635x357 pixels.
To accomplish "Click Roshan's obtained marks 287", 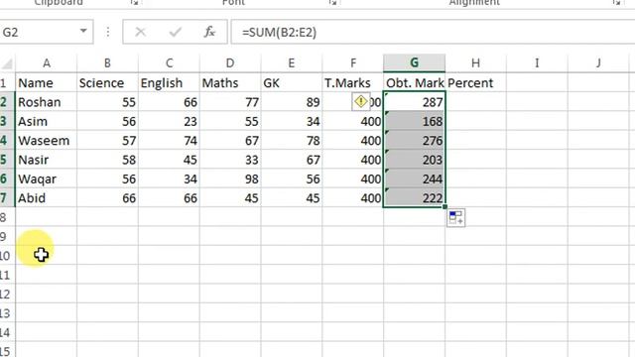I will pyautogui.click(x=415, y=102).
